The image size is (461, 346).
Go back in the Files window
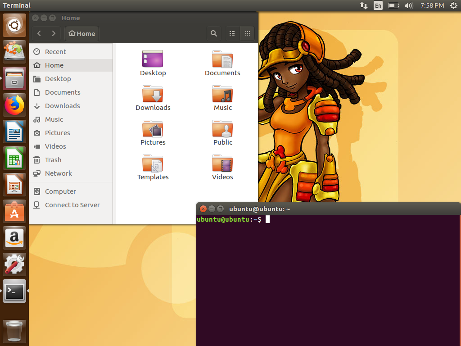pyautogui.click(x=39, y=33)
